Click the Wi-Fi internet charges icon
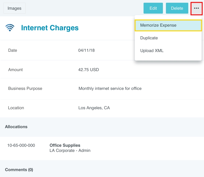 (x=10, y=28)
